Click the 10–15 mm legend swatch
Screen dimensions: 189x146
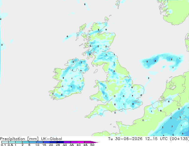(x=39, y=142)
